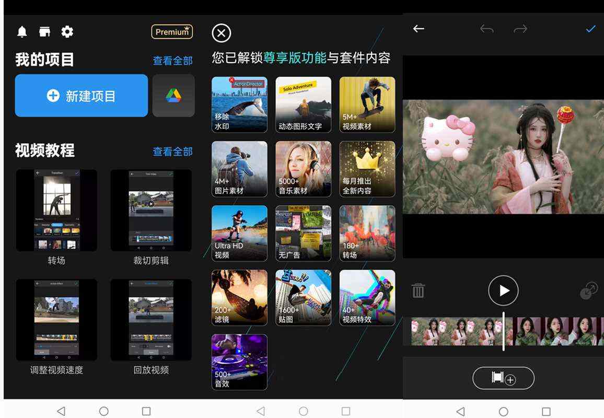The width and height of the screenshot is (604, 418).
Task: Open Google Drive import icon
Action: pyautogui.click(x=173, y=96)
